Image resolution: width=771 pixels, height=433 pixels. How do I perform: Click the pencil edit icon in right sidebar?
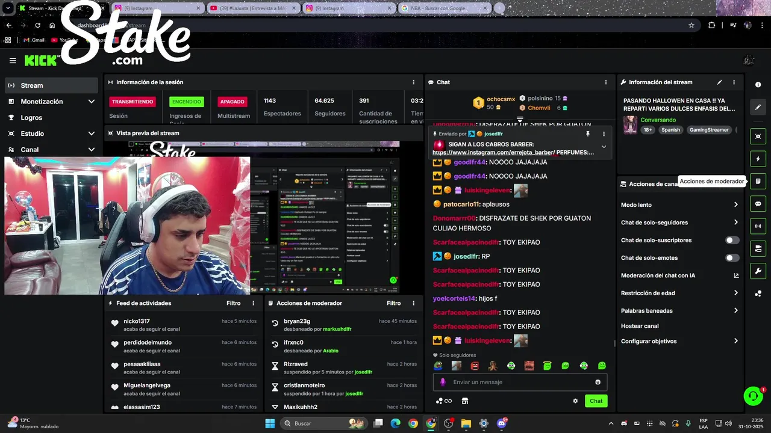tap(758, 107)
